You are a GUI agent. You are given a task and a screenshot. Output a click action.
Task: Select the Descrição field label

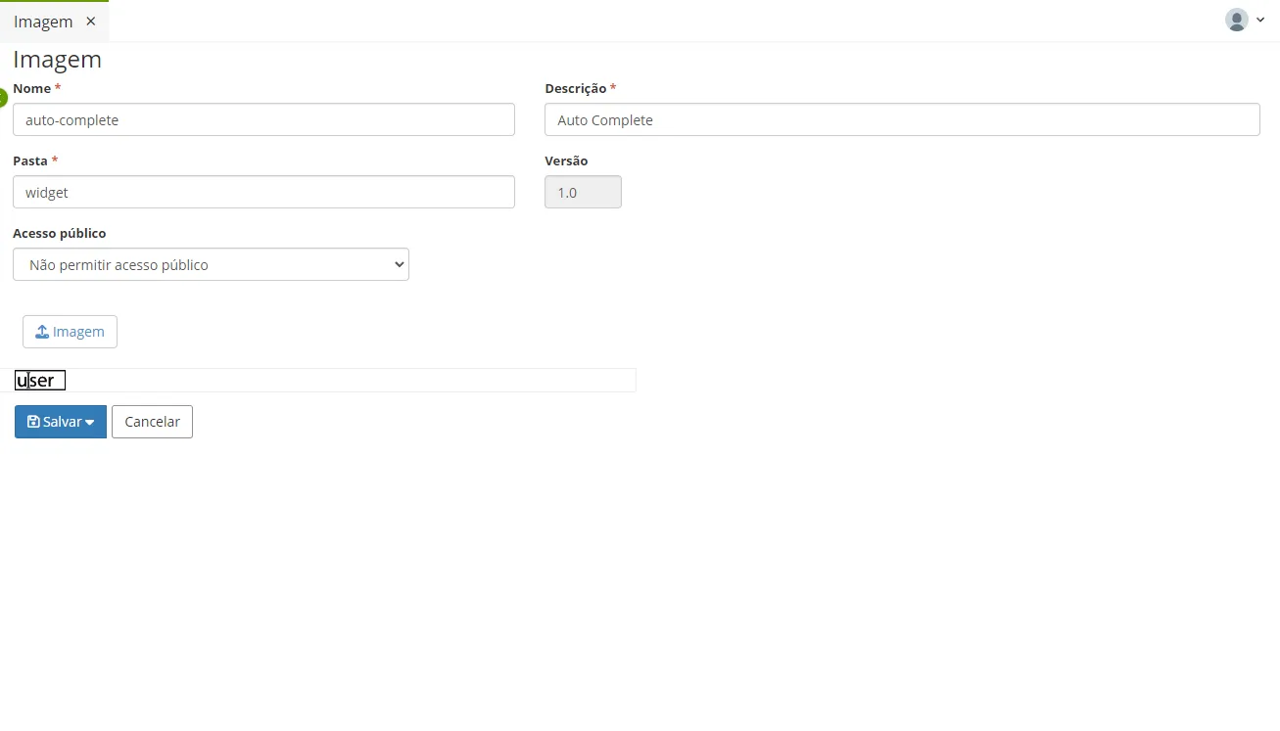(576, 88)
